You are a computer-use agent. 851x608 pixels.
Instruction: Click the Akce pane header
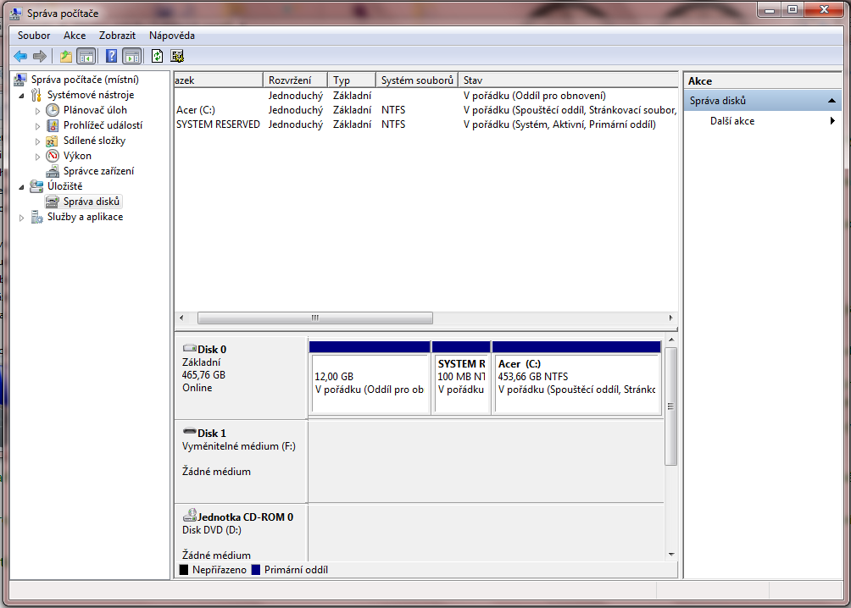click(x=763, y=80)
